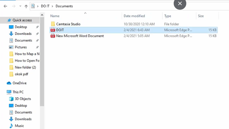Close overlay with the round X button
Screen dimensions: 229x129
[180, 4]
